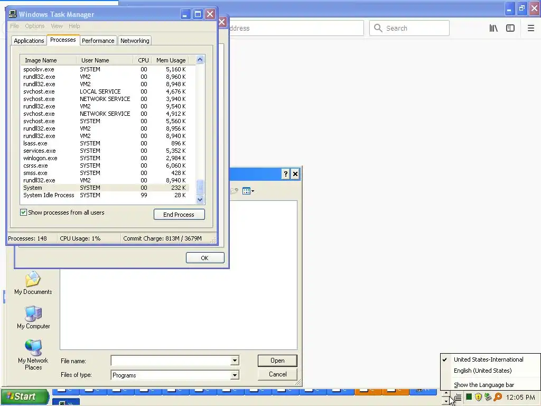Screen dimensions: 541x406
Task: Open the File menu in Task Manager
Action: 14,26
